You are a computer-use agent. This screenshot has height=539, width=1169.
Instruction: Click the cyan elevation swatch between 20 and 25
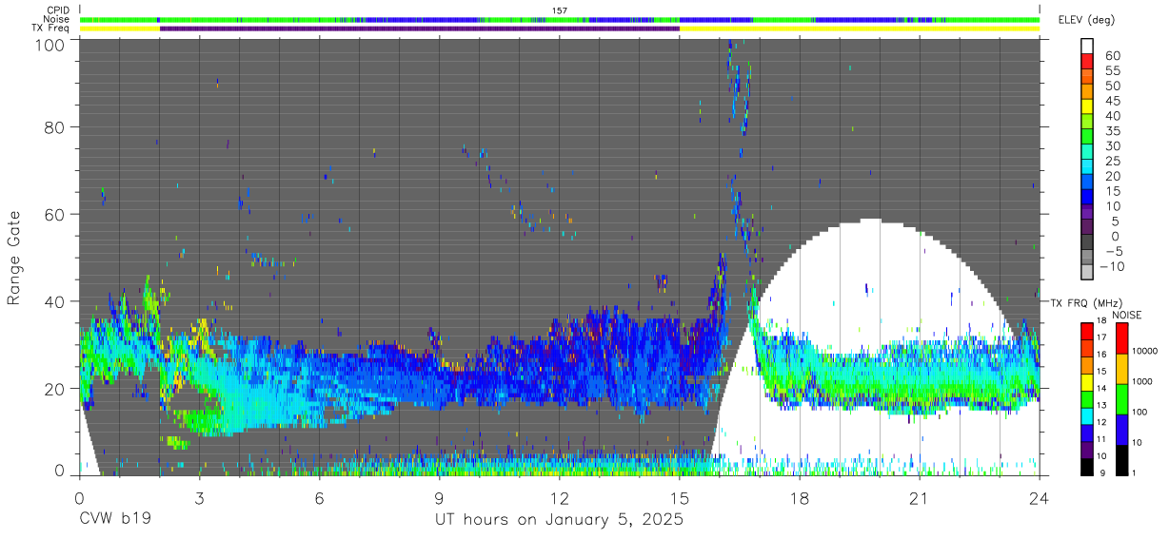pyautogui.click(x=1087, y=168)
